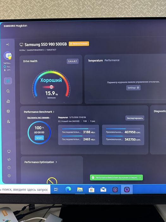
Task: Open Microsoft Edge from the taskbar
Action: (x=68, y=189)
